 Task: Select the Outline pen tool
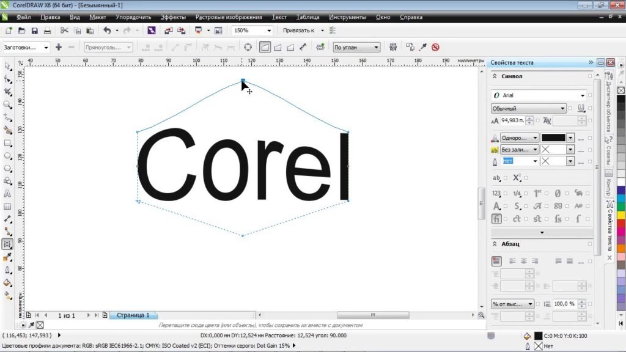tap(7, 270)
